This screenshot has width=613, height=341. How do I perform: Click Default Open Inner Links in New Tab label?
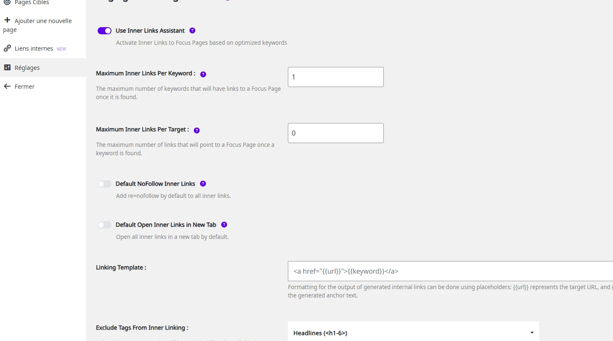click(x=166, y=225)
